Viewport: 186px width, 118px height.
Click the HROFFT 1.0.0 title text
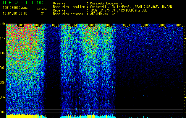coord(23,2)
